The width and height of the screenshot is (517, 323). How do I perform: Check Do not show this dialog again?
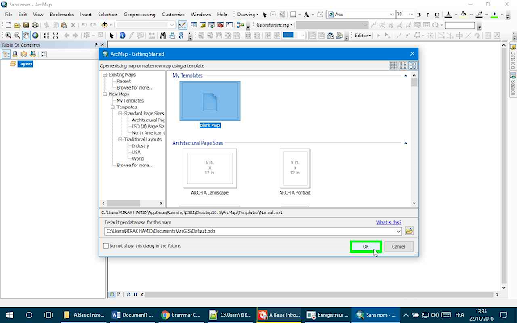pyautogui.click(x=106, y=245)
